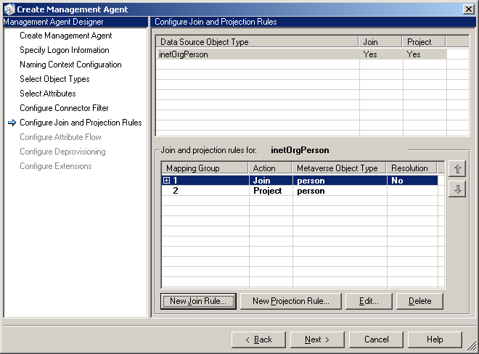Click the New Join Rule button

(x=198, y=301)
